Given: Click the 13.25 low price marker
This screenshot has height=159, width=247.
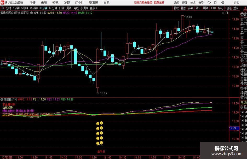Looking at the screenshot, I should pos(104,93).
